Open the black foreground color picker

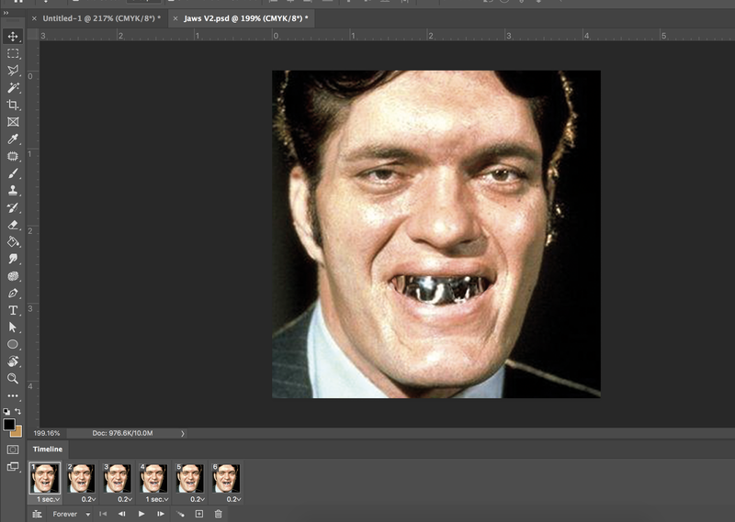(x=8, y=424)
